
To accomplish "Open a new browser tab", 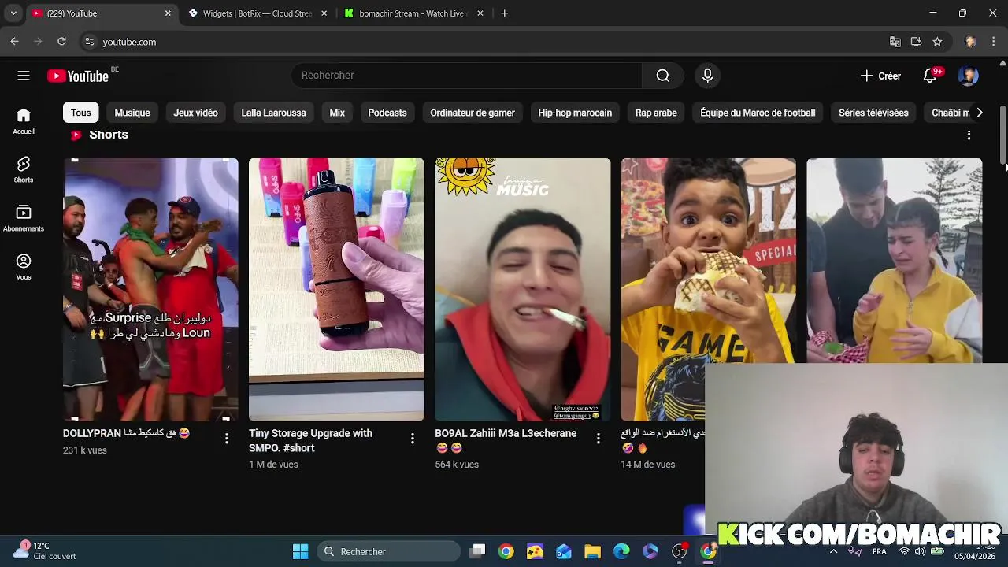I will pos(504,13).
